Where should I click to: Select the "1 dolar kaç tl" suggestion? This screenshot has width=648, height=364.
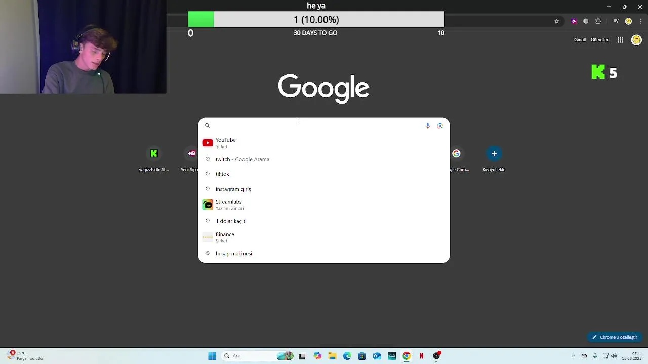(x=323, y=221)
